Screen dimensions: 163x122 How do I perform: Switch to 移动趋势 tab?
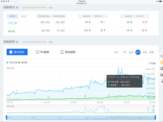pyautogui.click(x=68, y=52)
